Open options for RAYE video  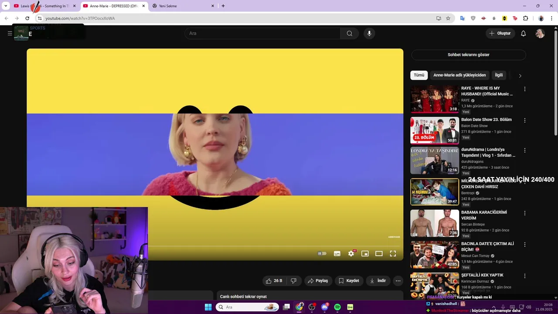pyautogui.click(x=525, y=89)
